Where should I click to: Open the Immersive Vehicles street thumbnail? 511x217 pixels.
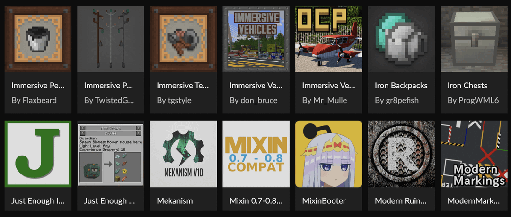click(256, 39)
